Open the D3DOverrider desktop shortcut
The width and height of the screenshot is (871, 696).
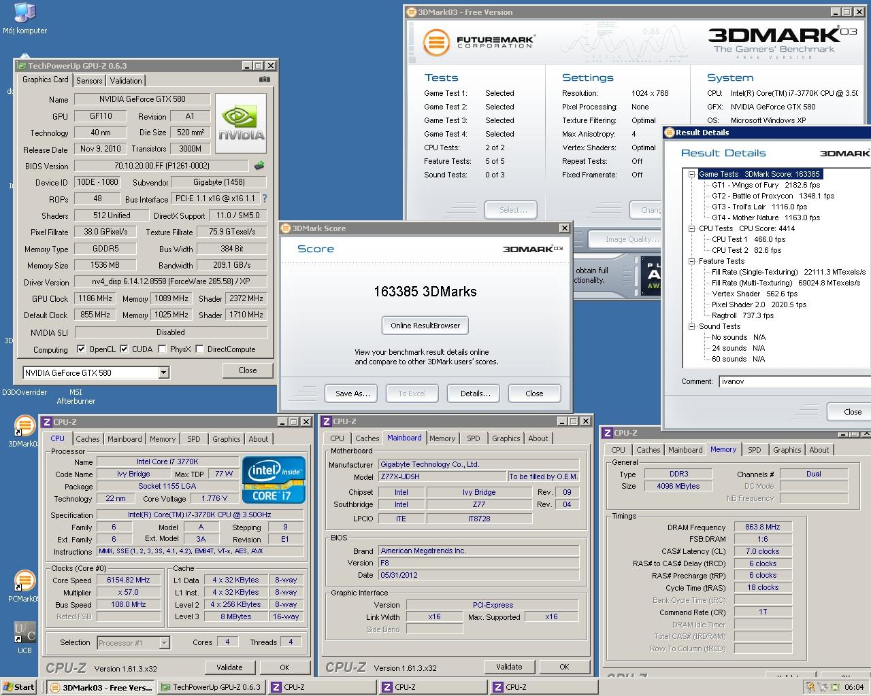click(x=24, y=392)
